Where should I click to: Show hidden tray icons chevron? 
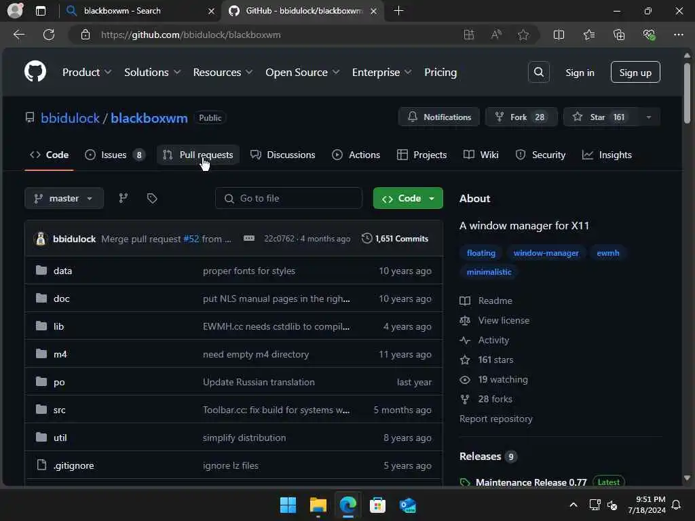[573, 505]
